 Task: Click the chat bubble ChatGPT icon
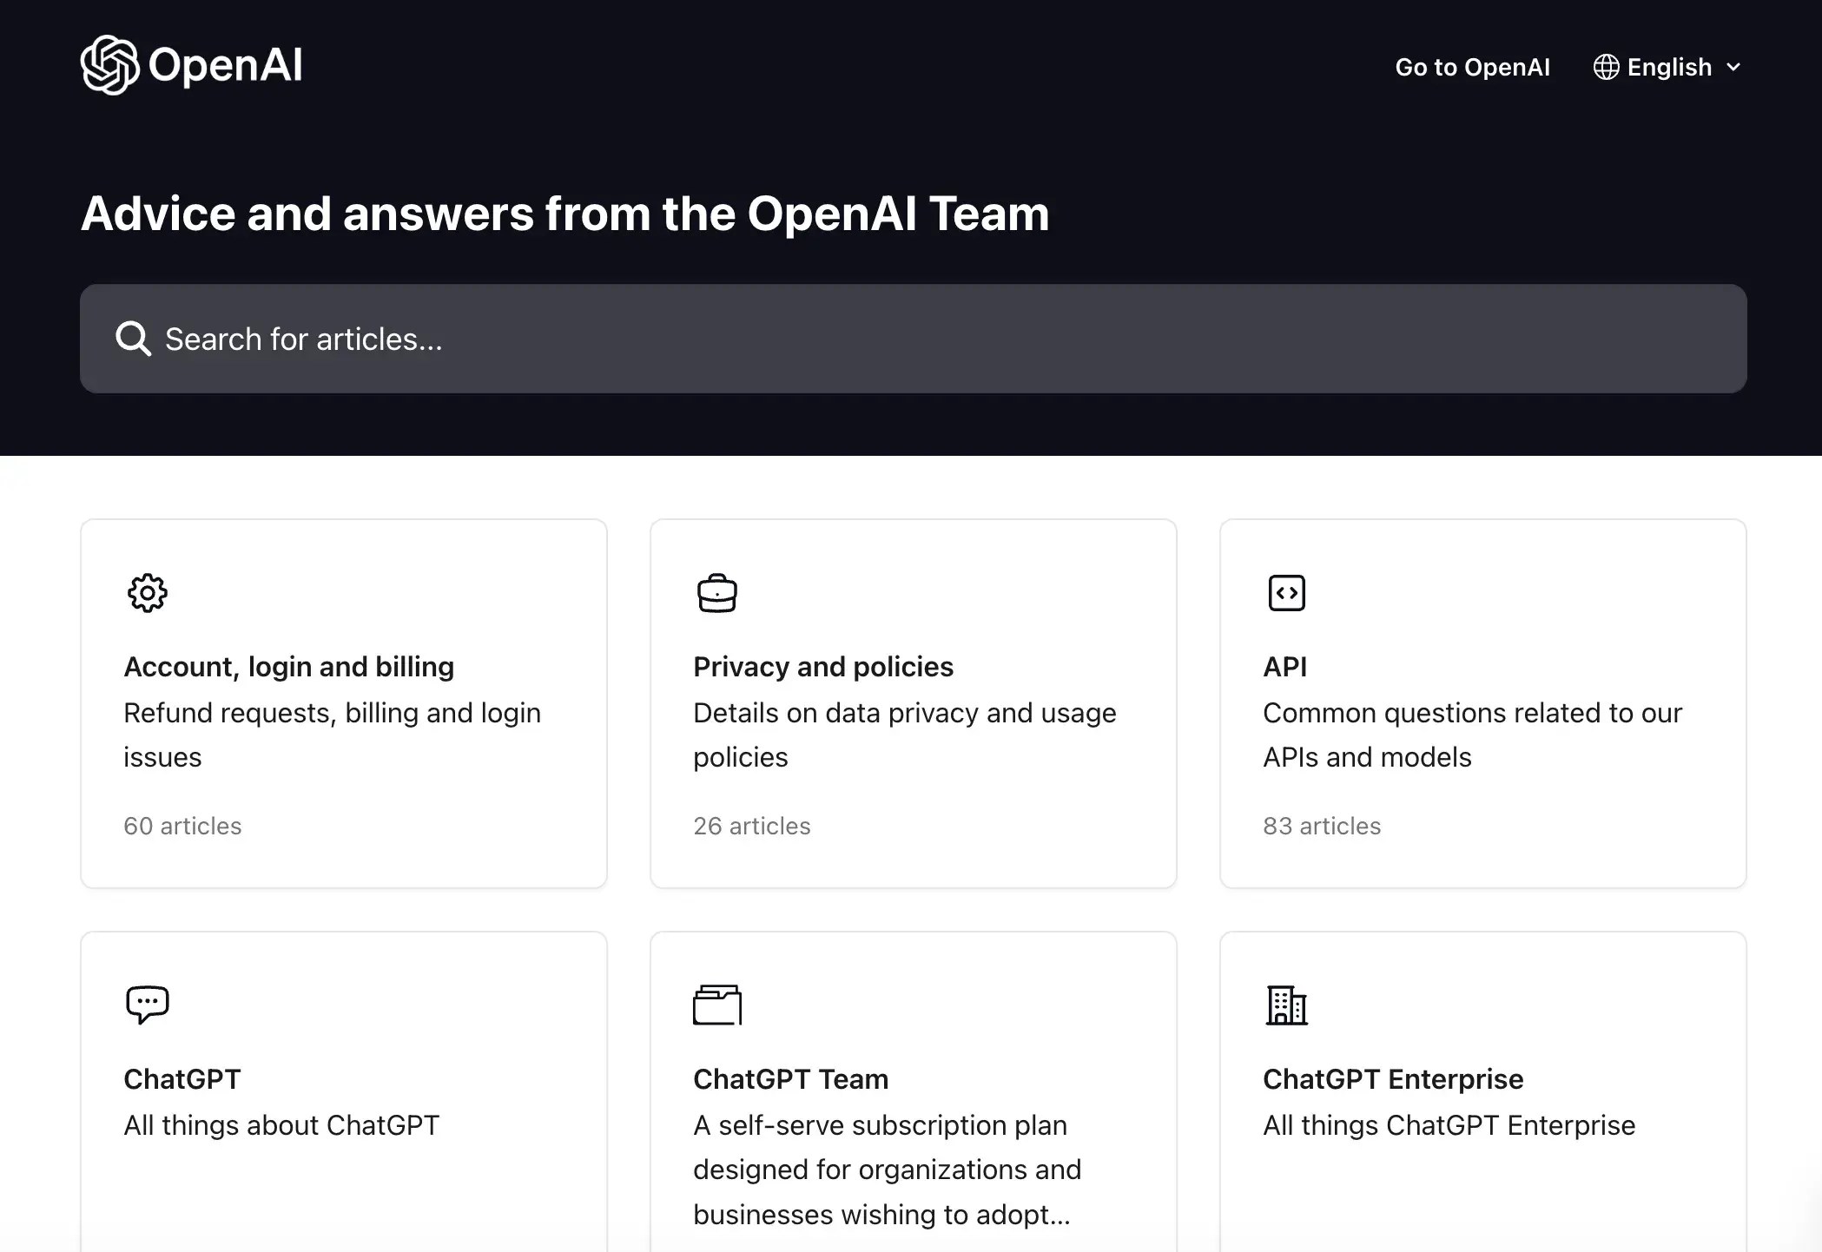[148, 1005]
